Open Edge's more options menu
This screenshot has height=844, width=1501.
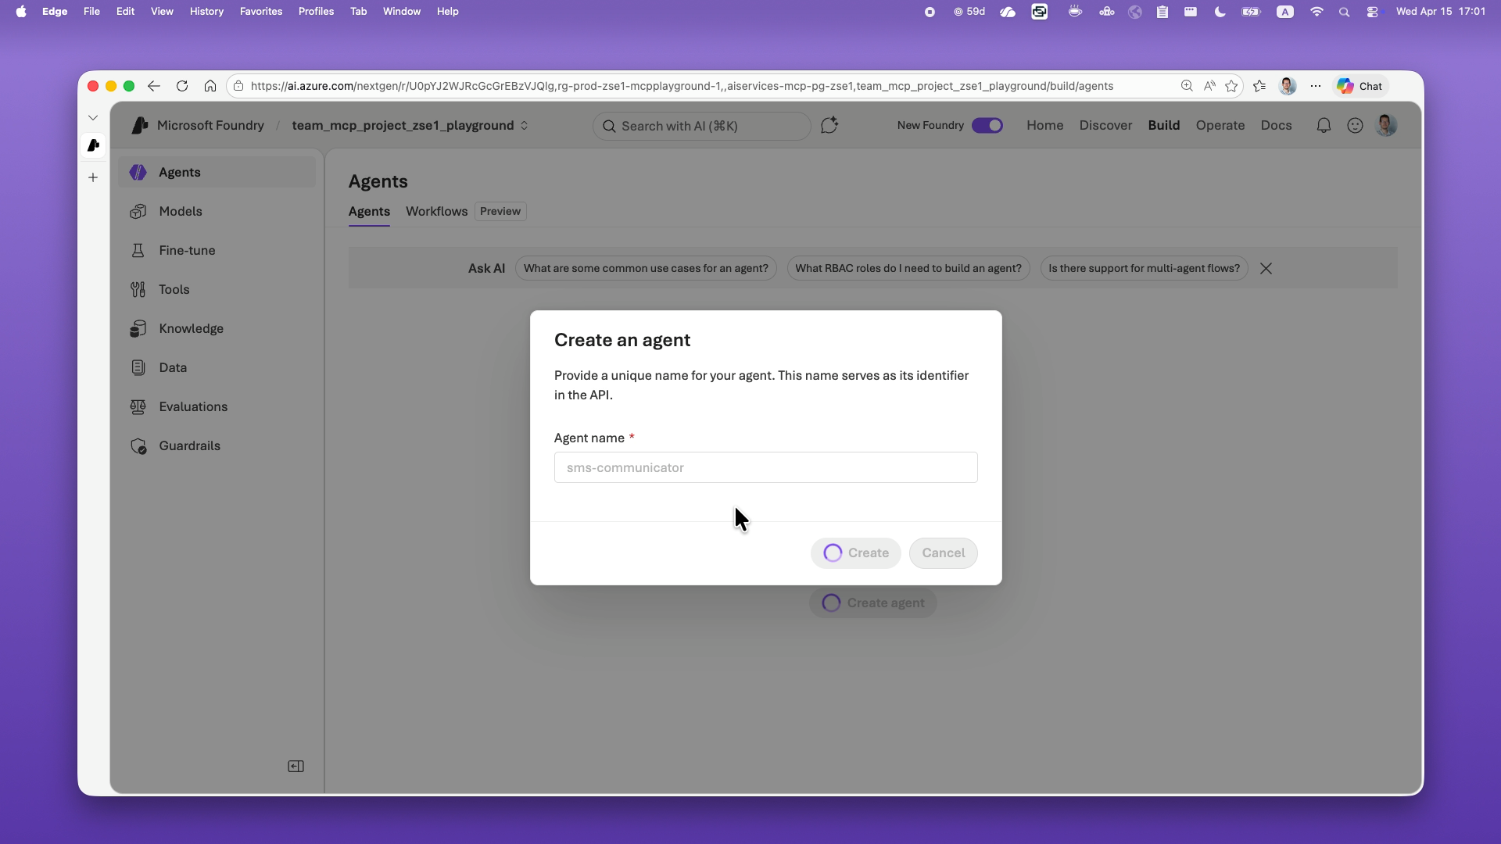pos(1316,86)
